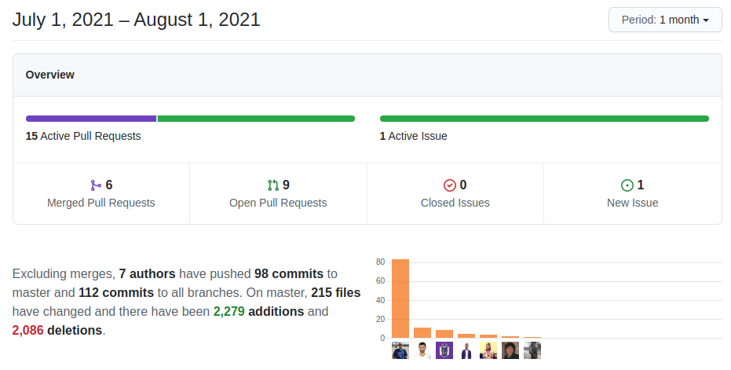Click the tallest orange commit bar
The width and height of the screenshot is (731, 370).
(x=400, y=299)
